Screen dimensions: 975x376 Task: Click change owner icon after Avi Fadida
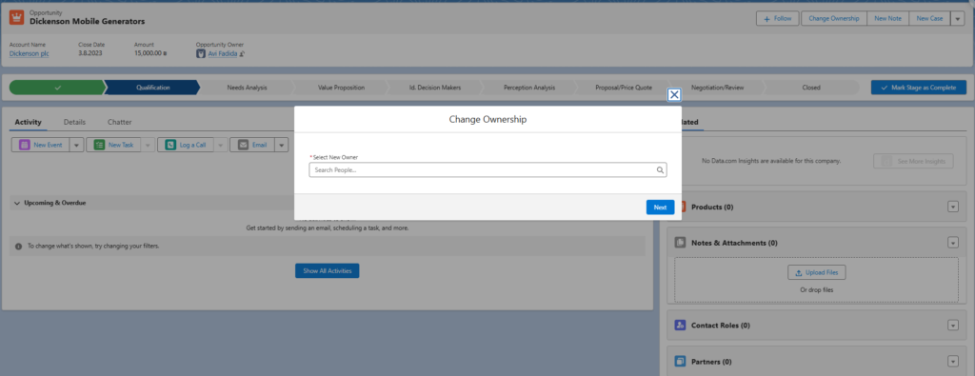point(242,54)
